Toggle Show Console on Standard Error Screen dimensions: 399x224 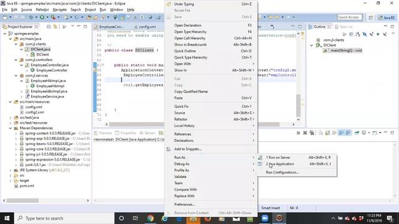click(x=348, y=133)
